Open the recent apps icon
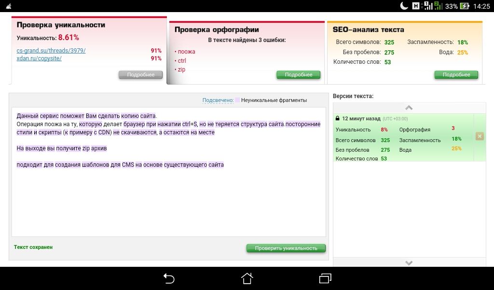The width and height of the screenshot is (494, 290). pyautogui.click(x=325, y=278)
